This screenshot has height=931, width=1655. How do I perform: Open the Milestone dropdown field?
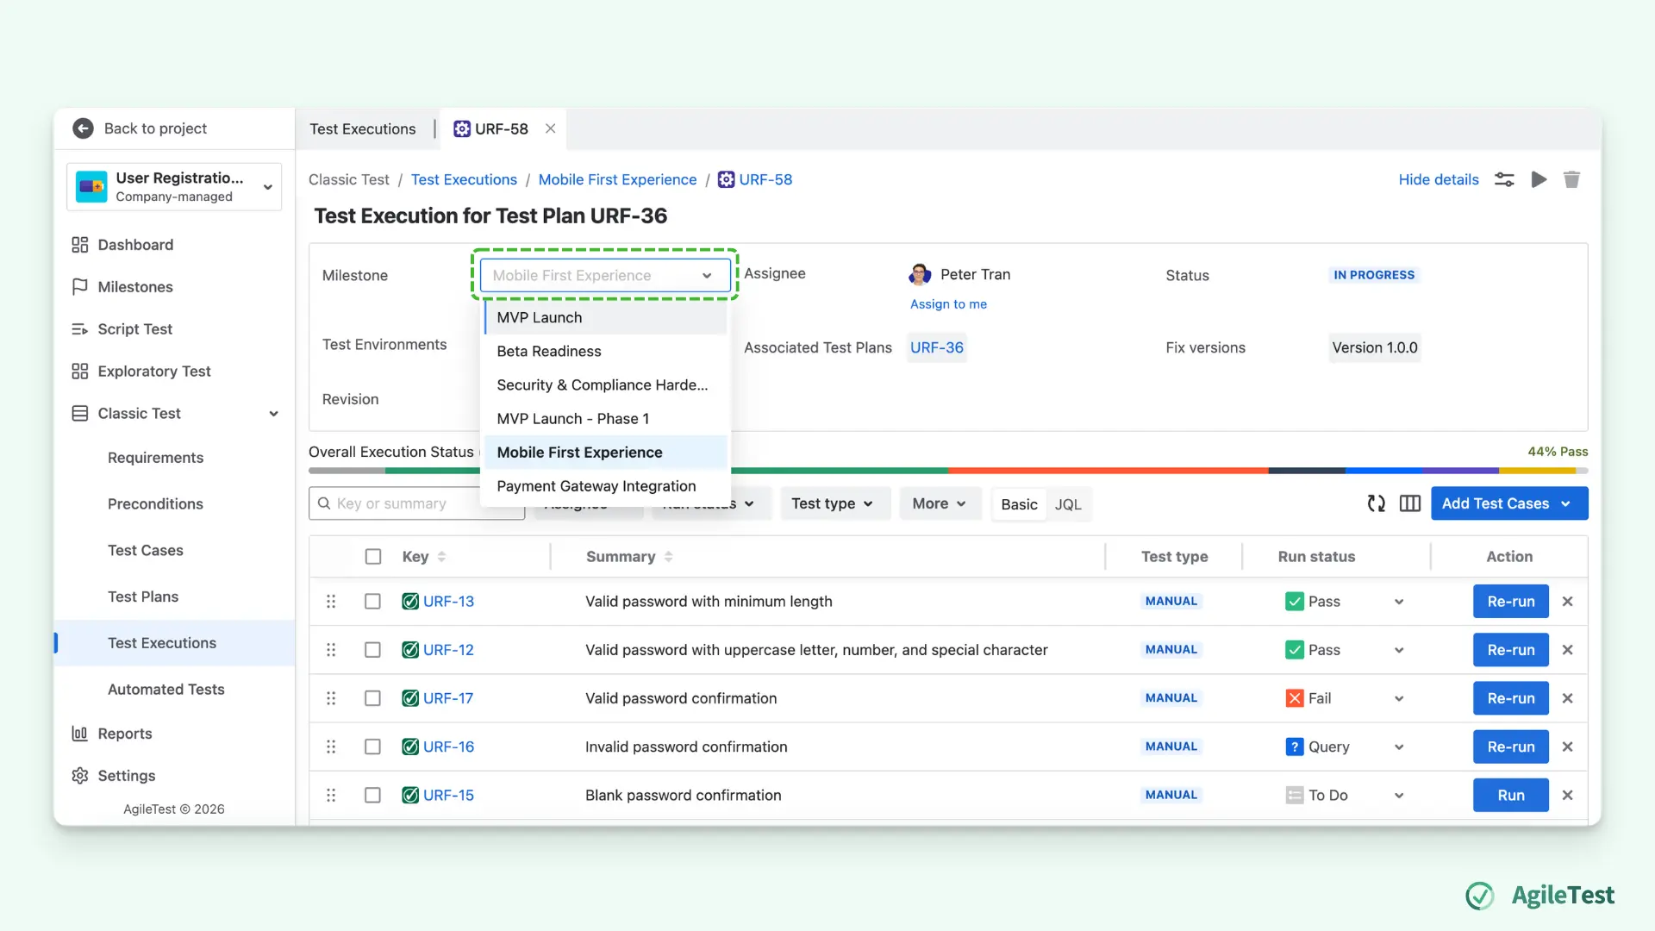pos(605,276)
